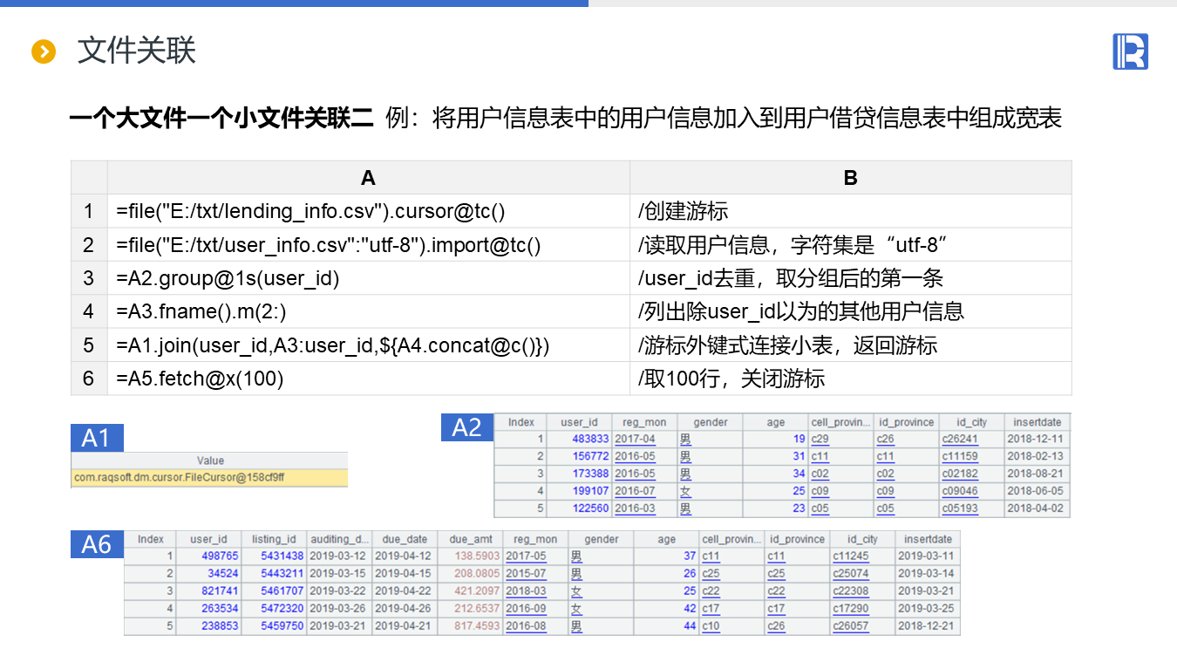Click the blue A1 result label
This screenshot has height=662, width=1177.
(97, 437)
